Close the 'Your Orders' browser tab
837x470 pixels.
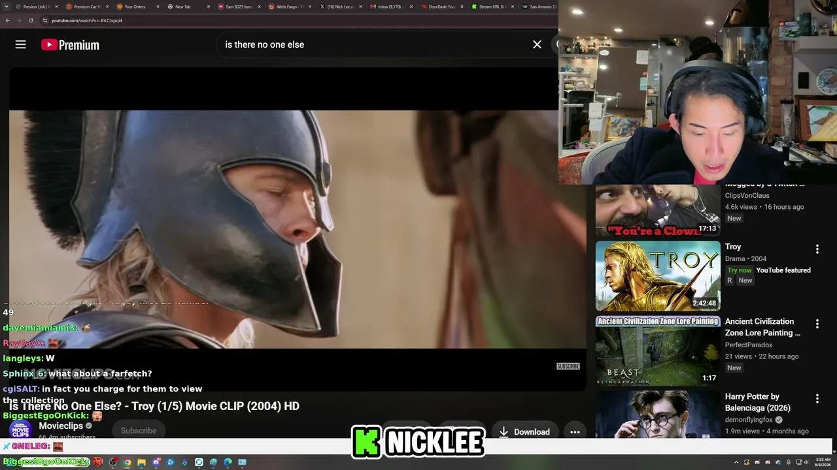pyautogui.click(x=158, y=7)
